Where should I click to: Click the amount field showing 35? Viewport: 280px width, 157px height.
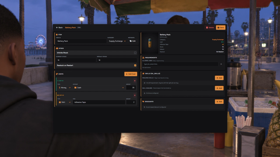coord(131,88)
